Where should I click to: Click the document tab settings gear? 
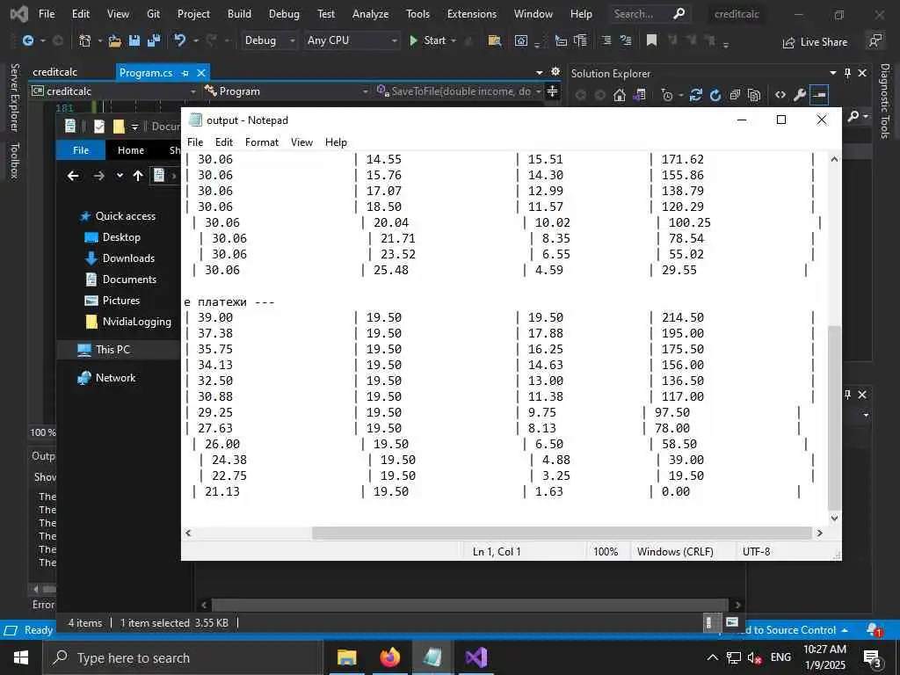(555, 72)
